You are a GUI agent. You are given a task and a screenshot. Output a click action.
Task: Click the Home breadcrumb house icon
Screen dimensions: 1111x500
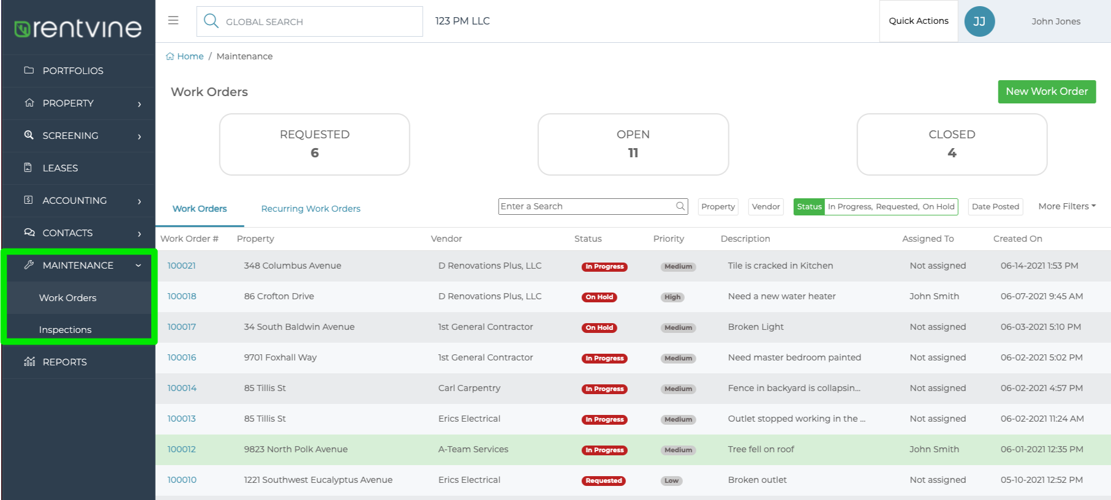[170, 56]
